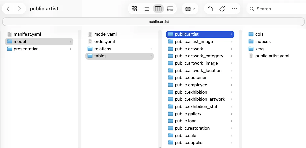306x148 pixels.
Task: Expand the presentation folder chevron
Action: pyautogui.click(x=70, y=49)
